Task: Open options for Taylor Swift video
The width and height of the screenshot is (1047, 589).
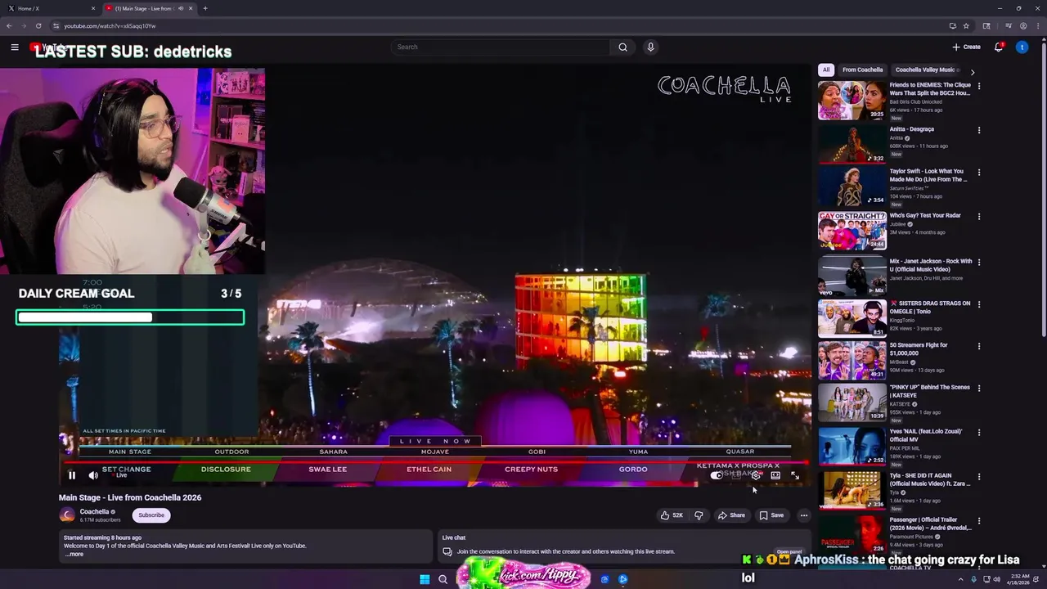Action: (x=978, y=173)
